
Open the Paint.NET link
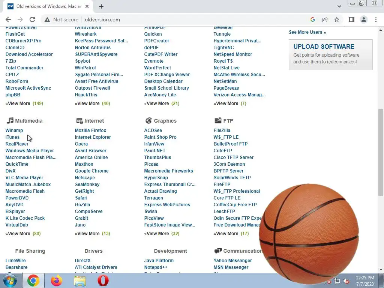click(x=155, y=151)
